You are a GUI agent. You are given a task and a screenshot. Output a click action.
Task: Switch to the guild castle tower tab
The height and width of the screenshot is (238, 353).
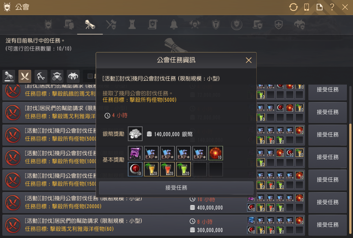point(132,25)
